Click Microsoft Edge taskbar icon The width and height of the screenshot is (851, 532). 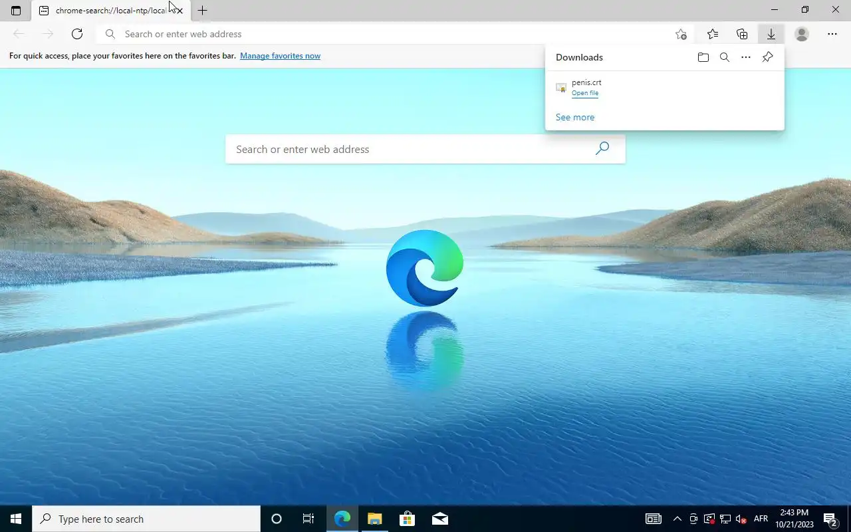342,519
